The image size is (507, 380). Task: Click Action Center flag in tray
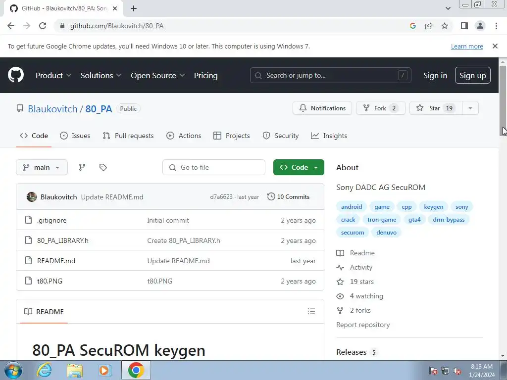point(433,371)
